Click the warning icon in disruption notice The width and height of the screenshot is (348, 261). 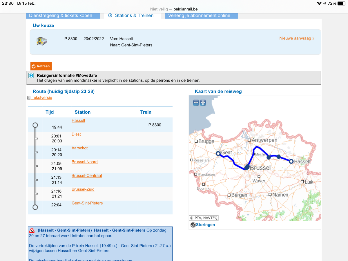point(32,230)
